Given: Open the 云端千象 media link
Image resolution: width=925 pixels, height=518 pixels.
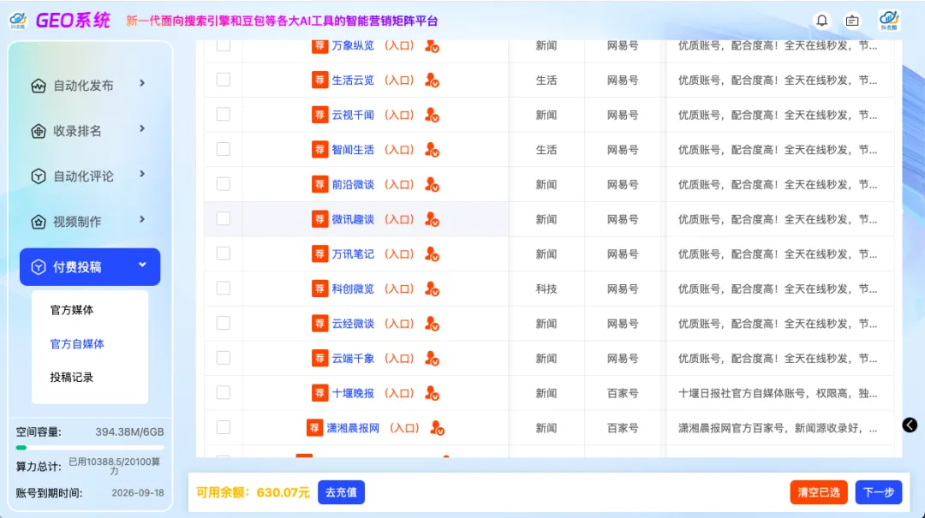Looking at the screenshot, I should point(353,359).
